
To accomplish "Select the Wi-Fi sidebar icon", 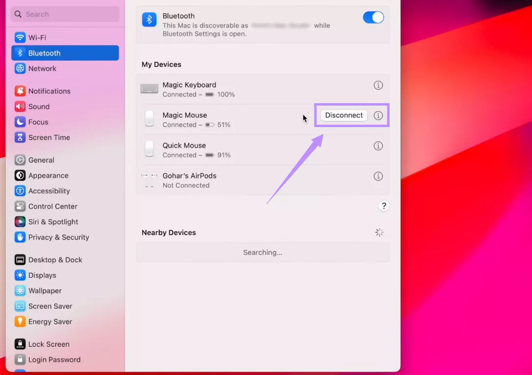I will pos(20,37).
